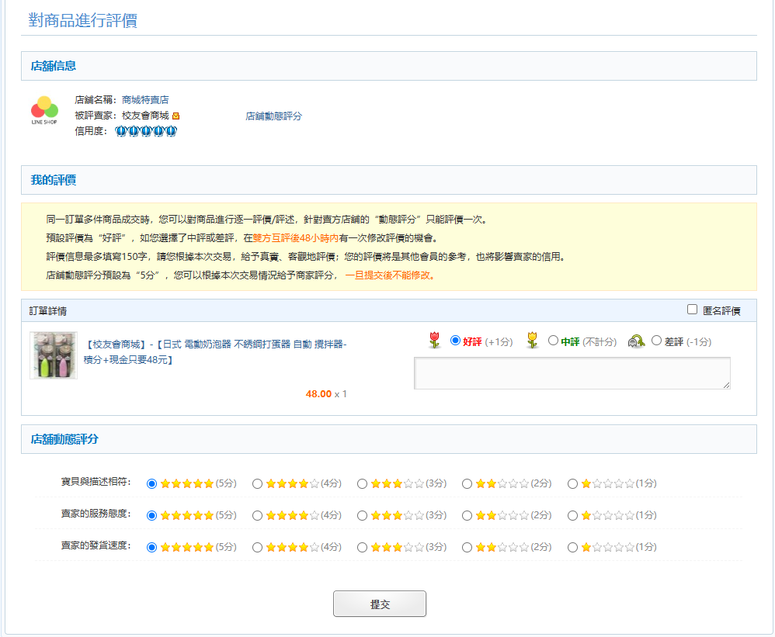Click the envelope icon beside 校友會商城
This screenshot has width=775, height=637.
click(176, 116)
